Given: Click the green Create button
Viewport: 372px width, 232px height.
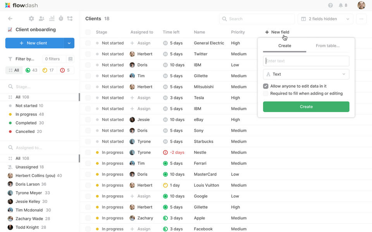Looking at the screenshot, I should click(x=306, y=107).
